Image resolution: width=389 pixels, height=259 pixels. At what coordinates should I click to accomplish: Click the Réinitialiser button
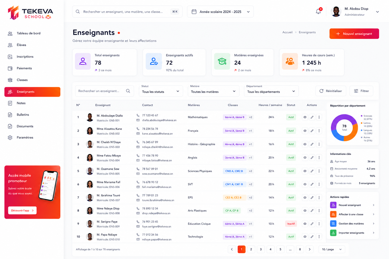click(331, 91)
